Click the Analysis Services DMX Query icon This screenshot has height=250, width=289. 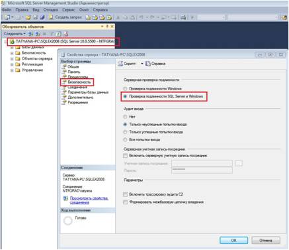click(102, 17)
